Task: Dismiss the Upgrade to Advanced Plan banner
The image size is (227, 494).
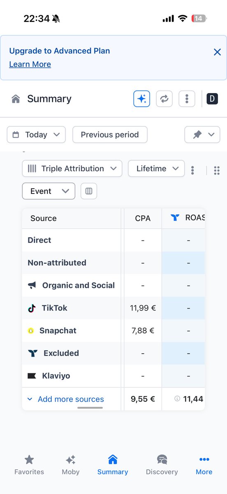Action: [217, 52]
